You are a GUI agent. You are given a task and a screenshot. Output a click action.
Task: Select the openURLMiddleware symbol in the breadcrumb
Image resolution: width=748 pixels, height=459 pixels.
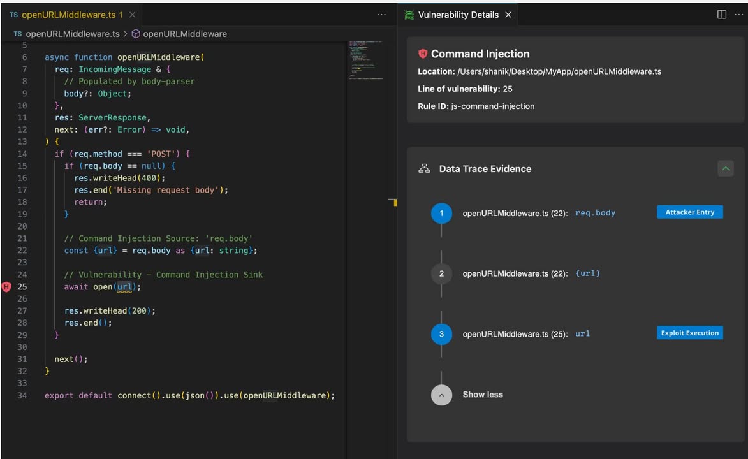point(185,33)
